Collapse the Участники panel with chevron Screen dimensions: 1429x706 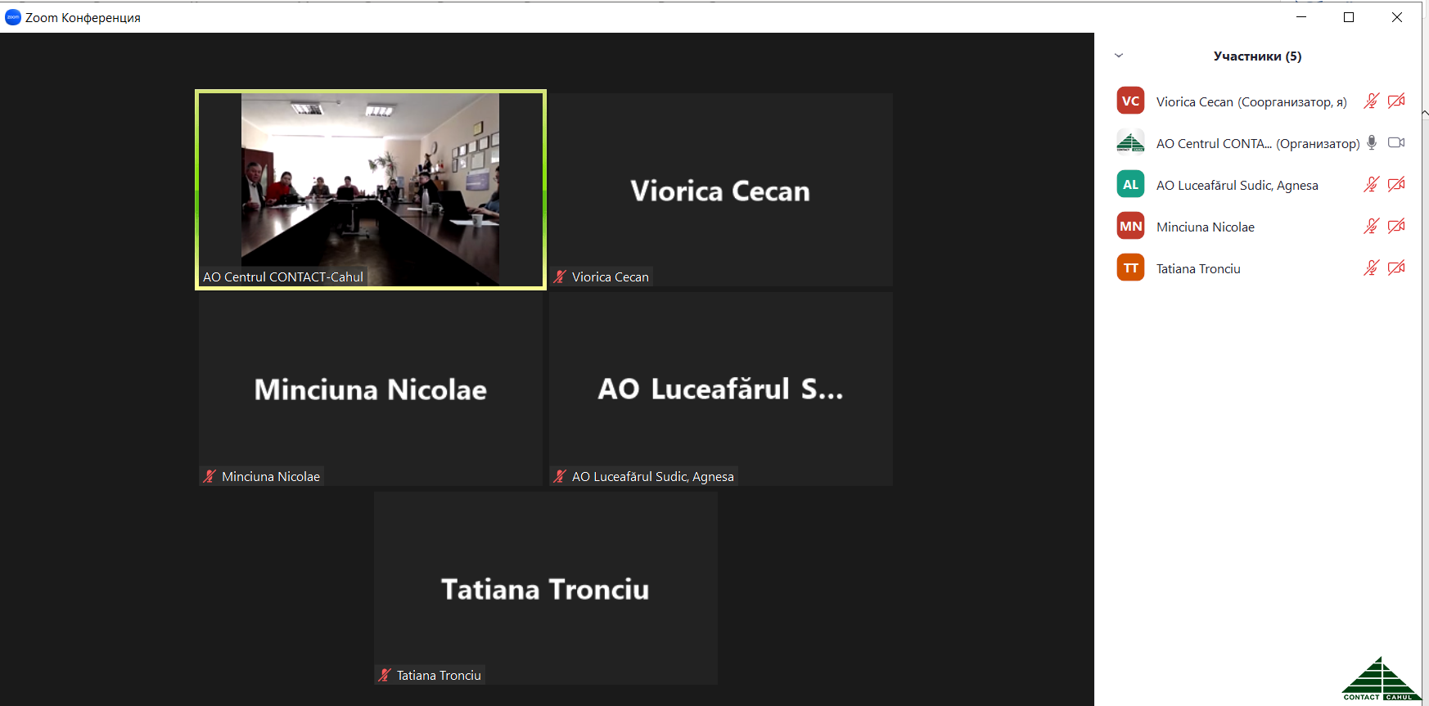tap(1119, 56)
